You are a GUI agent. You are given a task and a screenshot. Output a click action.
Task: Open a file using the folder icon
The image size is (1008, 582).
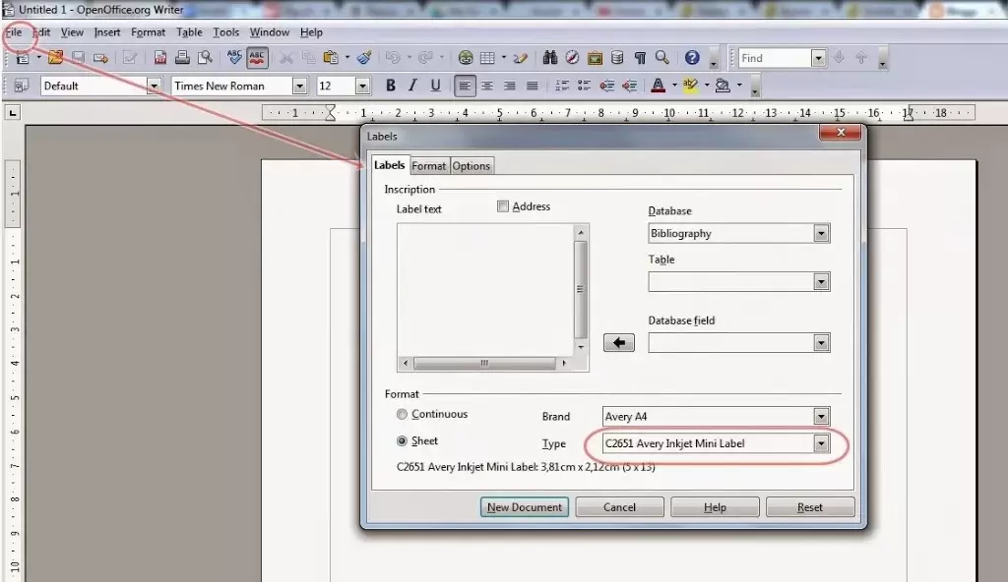(55, 58)
